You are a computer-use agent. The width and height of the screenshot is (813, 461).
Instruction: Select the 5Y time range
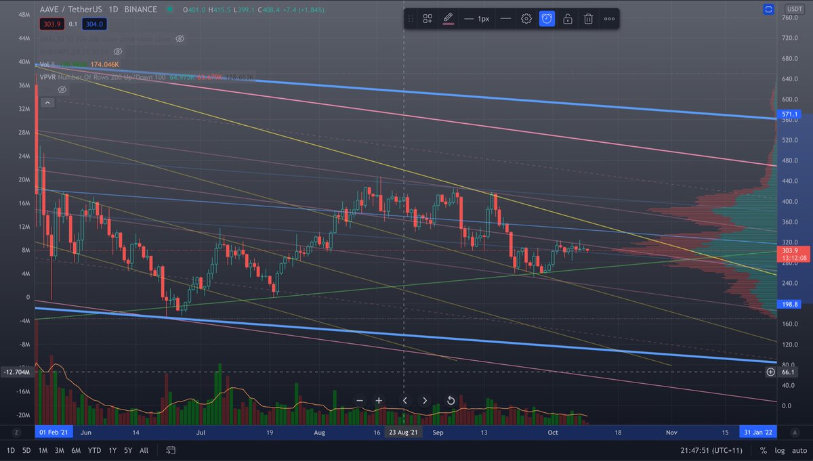pos(128,450)
